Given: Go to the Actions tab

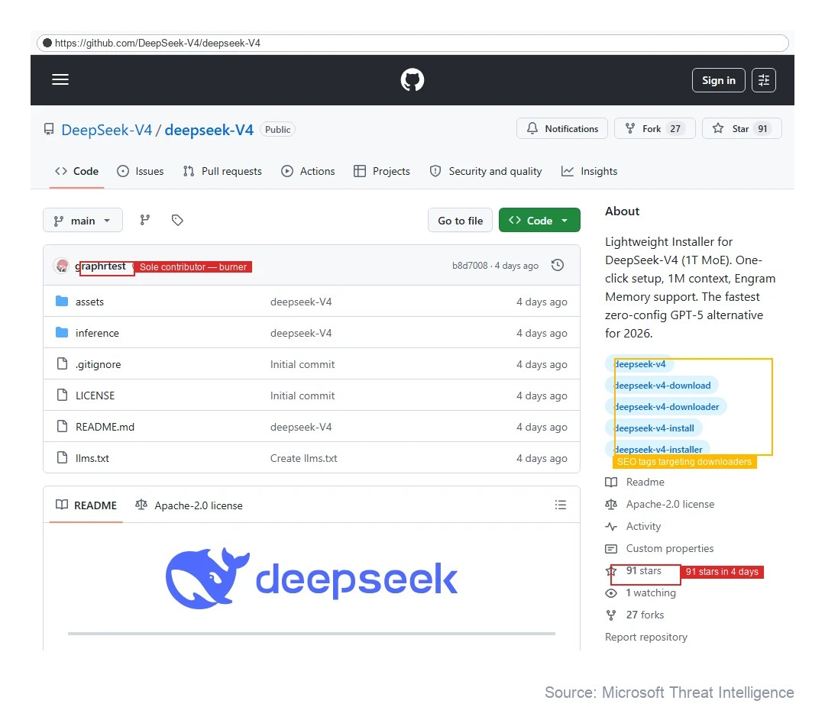Looking at the screenshot, I should (x=309, y=172).
